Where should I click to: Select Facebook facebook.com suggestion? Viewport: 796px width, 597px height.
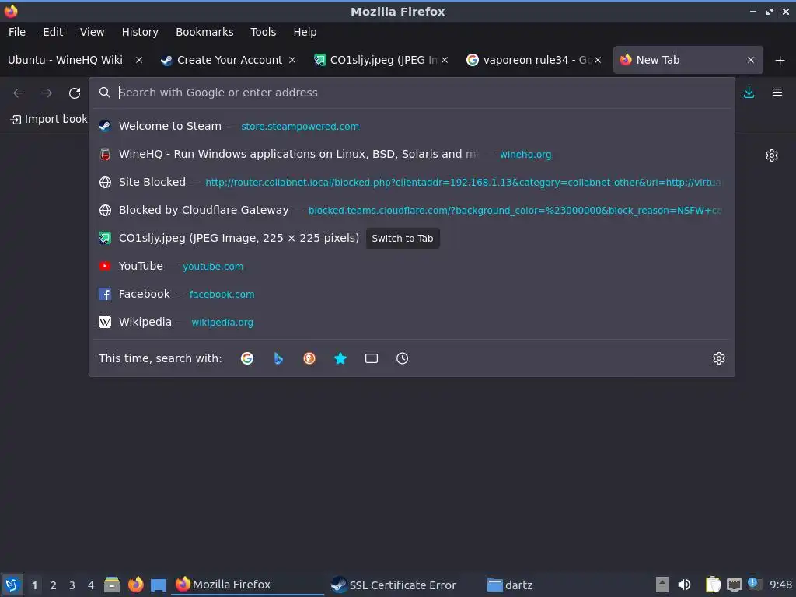[412, 294]
